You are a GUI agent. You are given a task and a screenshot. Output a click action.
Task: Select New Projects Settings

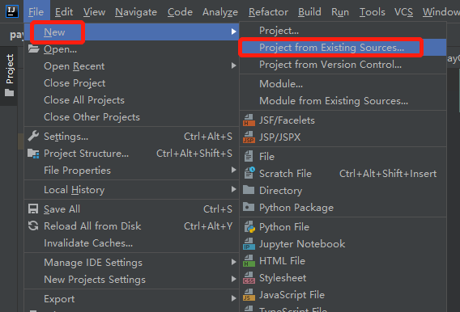[x=131, y=279]
